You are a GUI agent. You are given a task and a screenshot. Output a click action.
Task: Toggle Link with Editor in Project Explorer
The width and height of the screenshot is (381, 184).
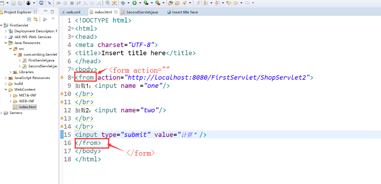36,19
